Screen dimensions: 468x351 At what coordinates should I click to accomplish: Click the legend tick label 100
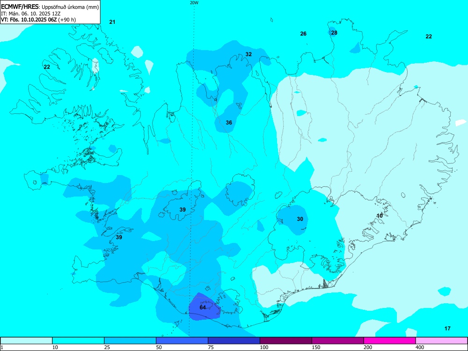pyautogui.click(x=264, y=347)
